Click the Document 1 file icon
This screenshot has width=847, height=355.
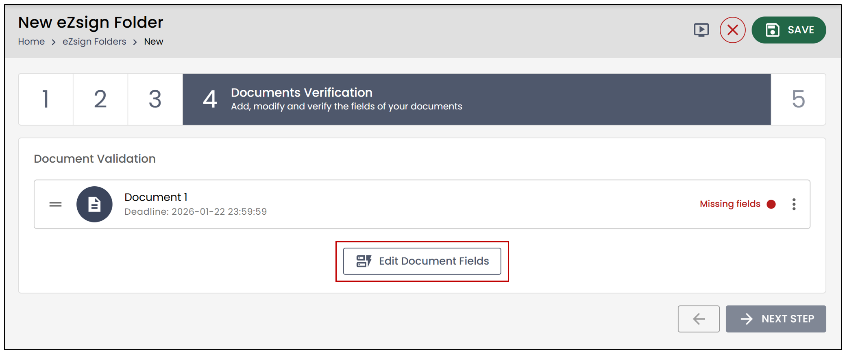click(94, 204)
